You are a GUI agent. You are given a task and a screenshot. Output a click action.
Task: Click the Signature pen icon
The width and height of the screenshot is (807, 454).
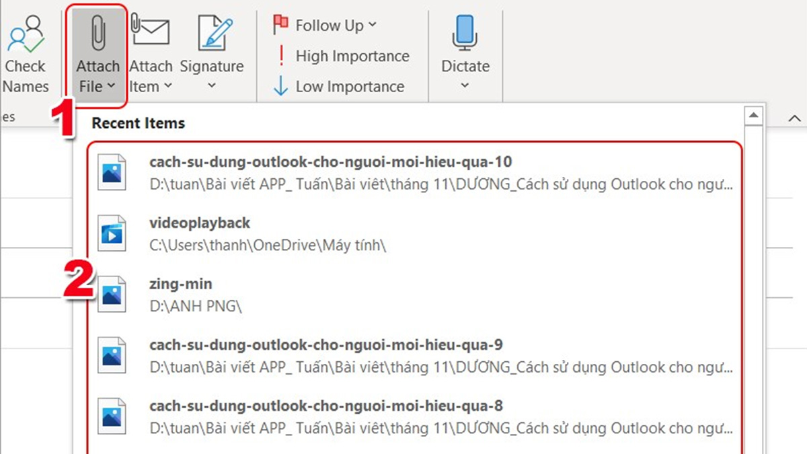click(215, 32)
